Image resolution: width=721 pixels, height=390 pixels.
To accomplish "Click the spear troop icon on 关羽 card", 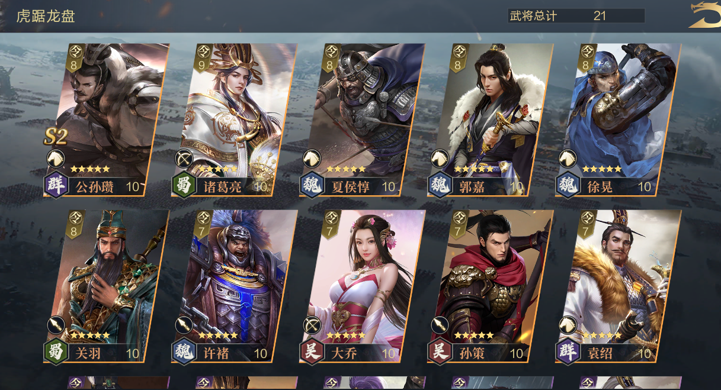I will point(56,324).
